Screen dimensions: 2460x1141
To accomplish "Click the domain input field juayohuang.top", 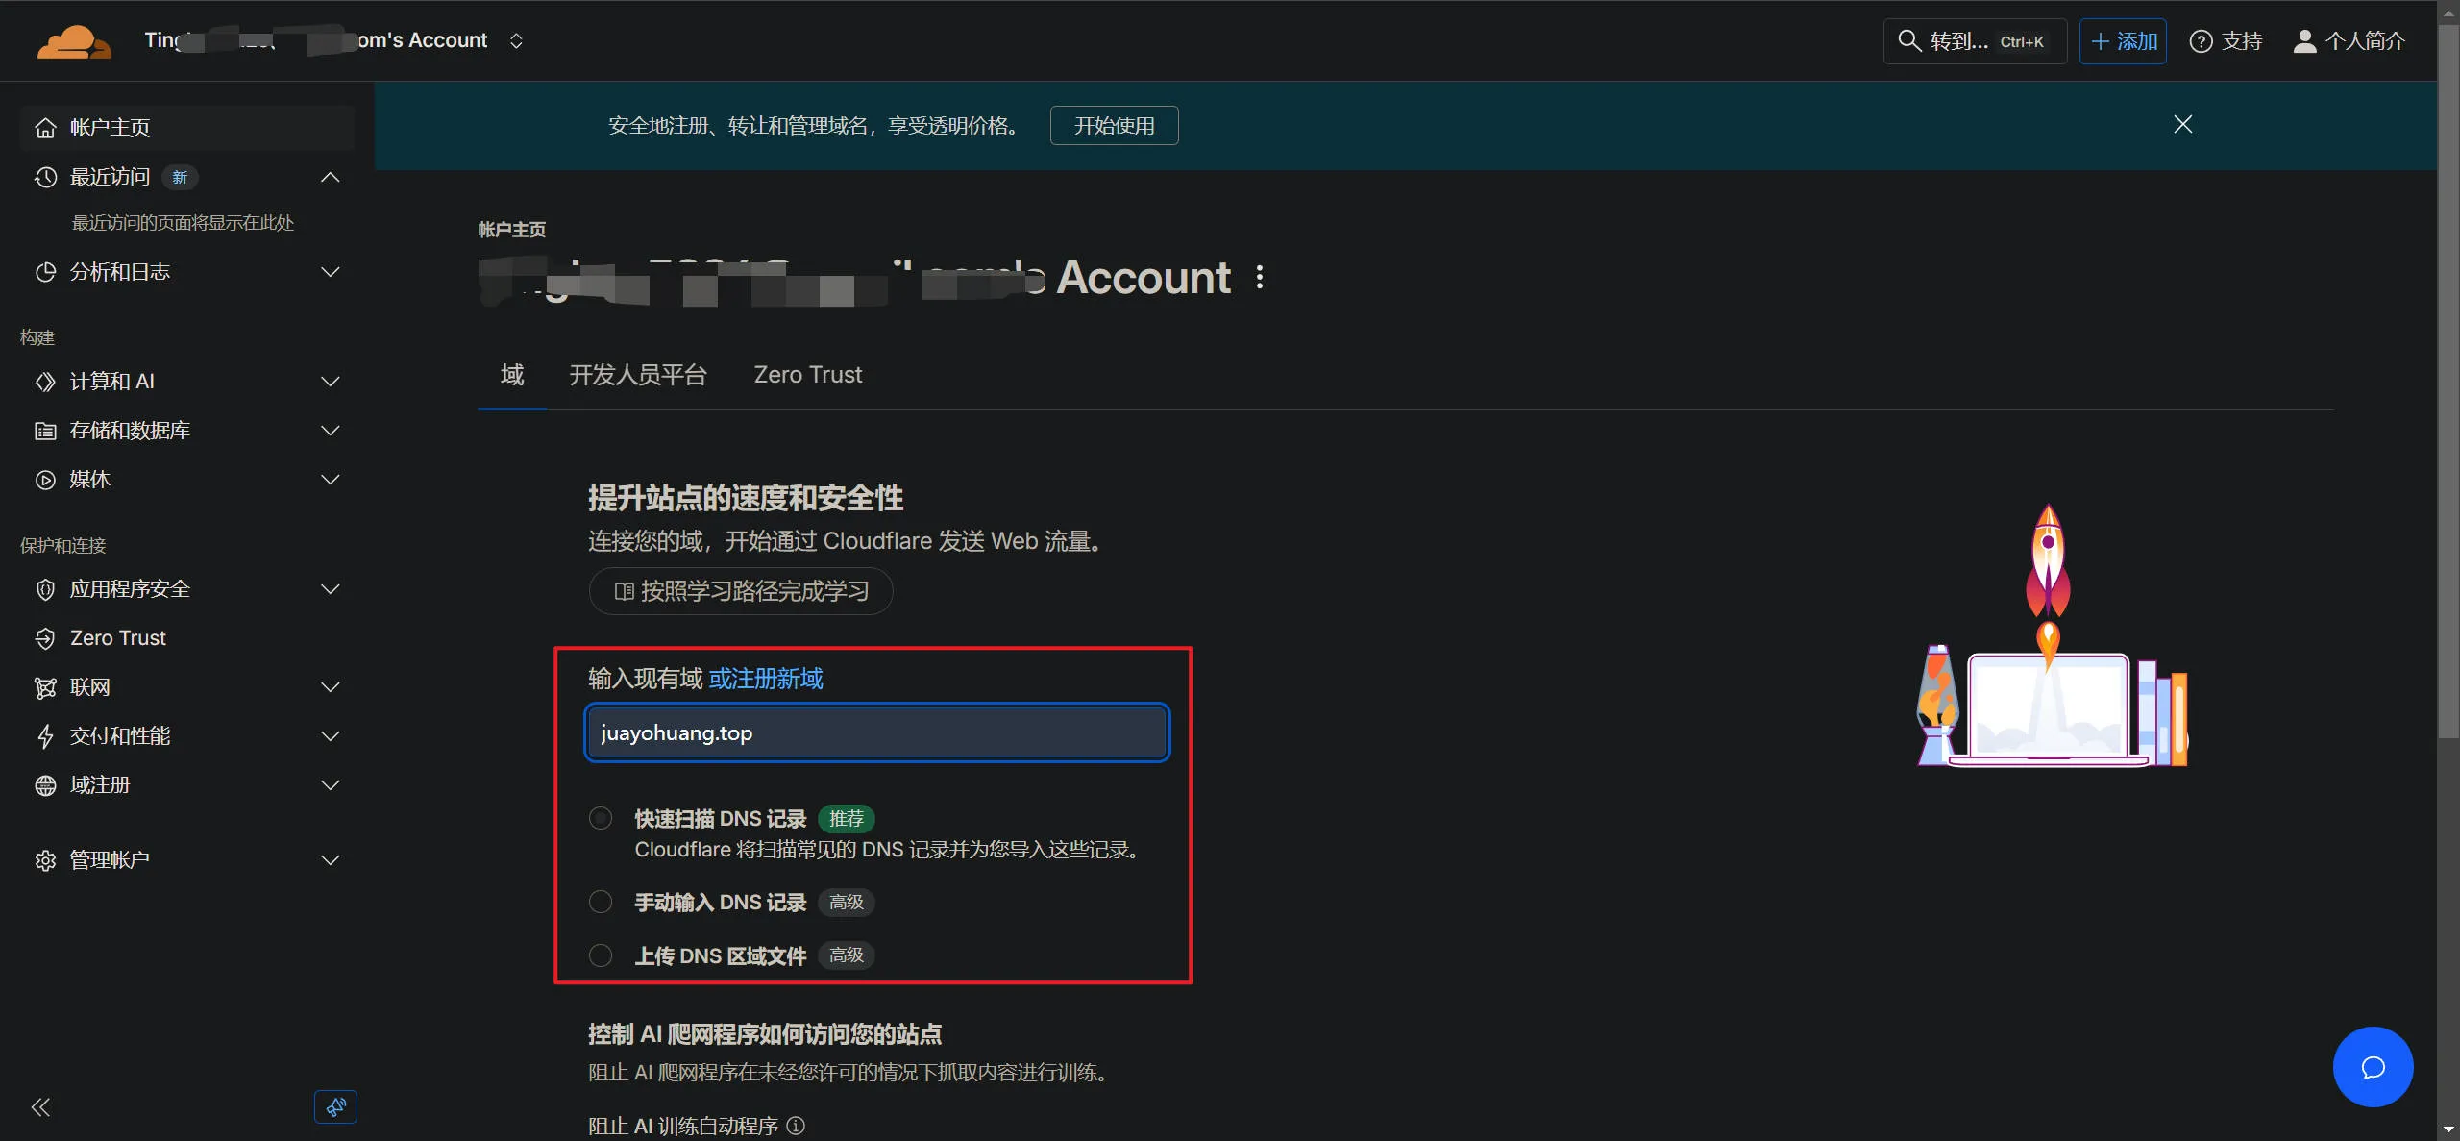I will coord(876,733).
